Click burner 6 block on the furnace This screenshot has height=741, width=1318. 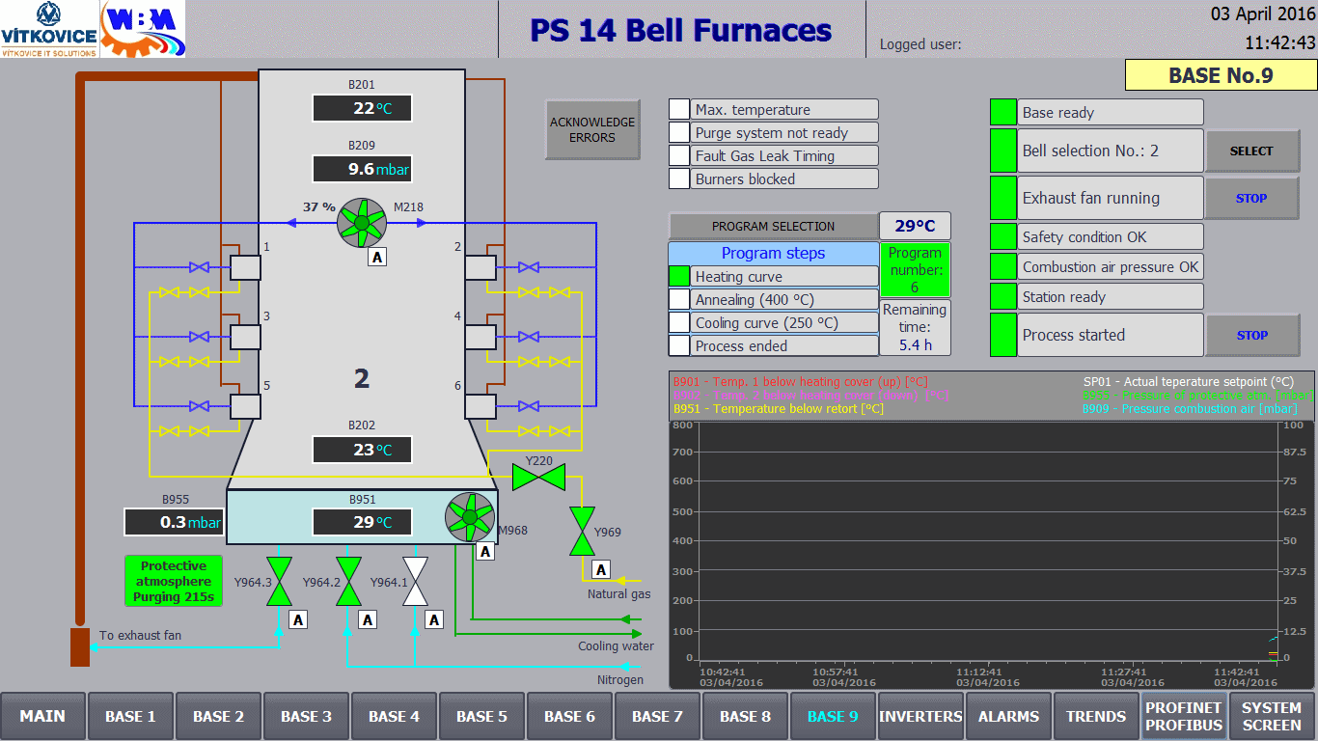pos(480,406)
